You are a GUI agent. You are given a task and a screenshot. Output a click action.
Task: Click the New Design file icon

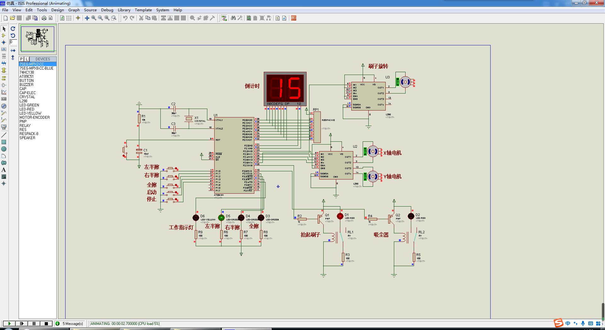(5, 18)
